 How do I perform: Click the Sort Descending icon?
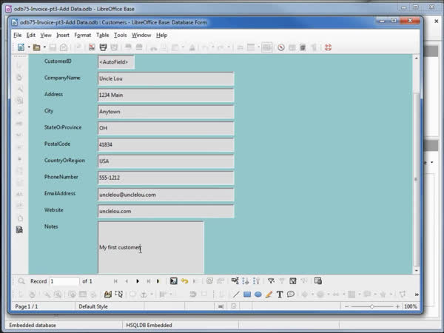256,281
